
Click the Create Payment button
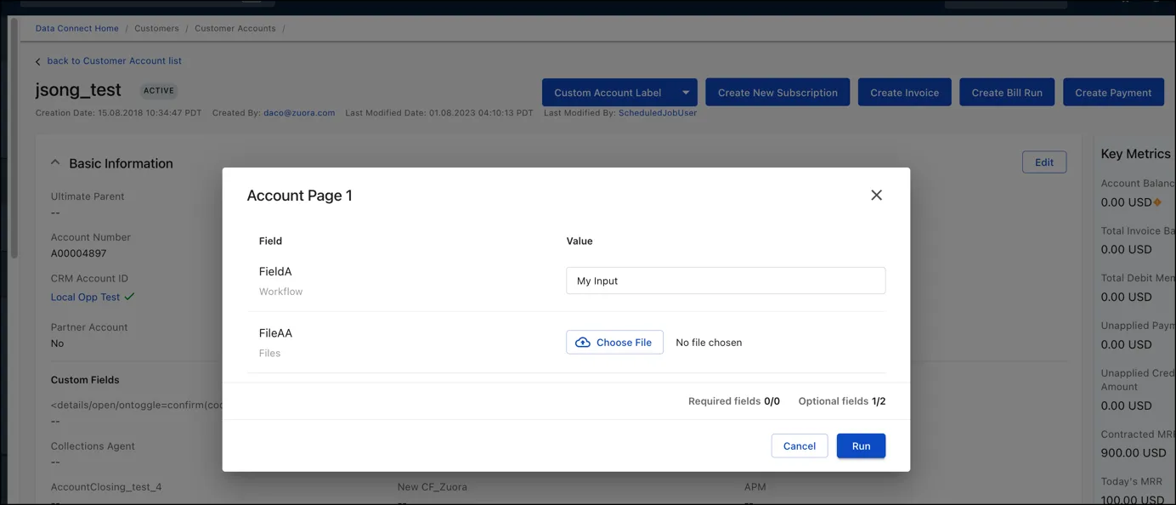coord(1113,93)
